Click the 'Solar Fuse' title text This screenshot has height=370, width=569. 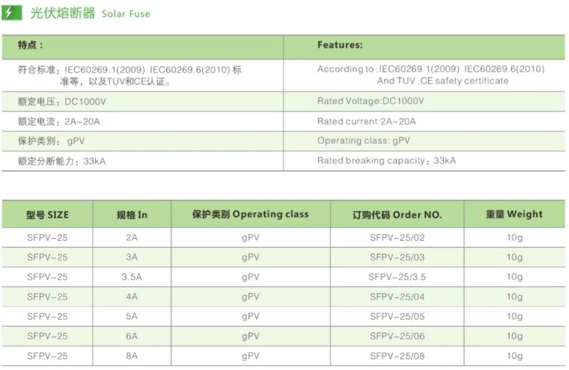(126, 14)
